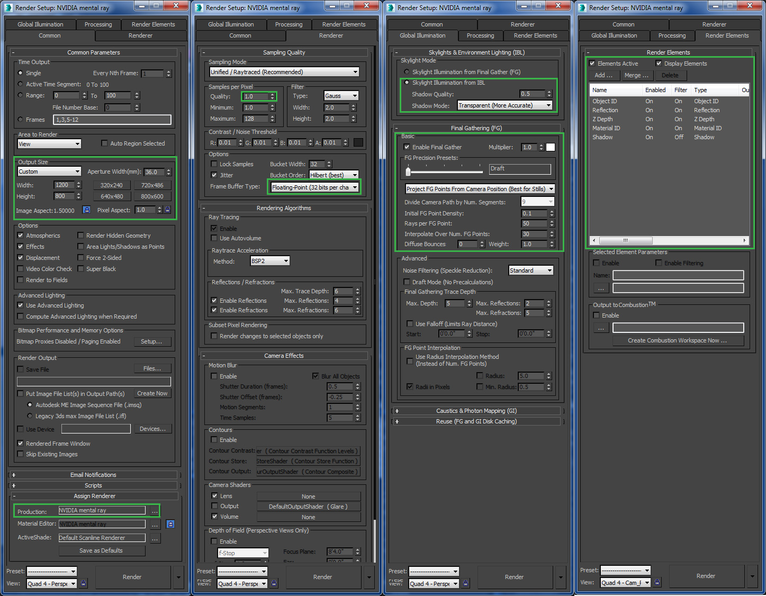This screenshot has height=596, width=766.
Task: Toggle the Pixel Aspect lock icon
Action: 168,210
